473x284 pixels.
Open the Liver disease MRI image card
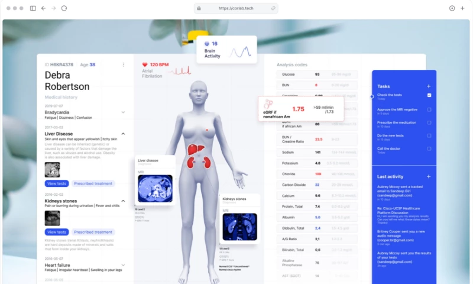pos(155,189)
